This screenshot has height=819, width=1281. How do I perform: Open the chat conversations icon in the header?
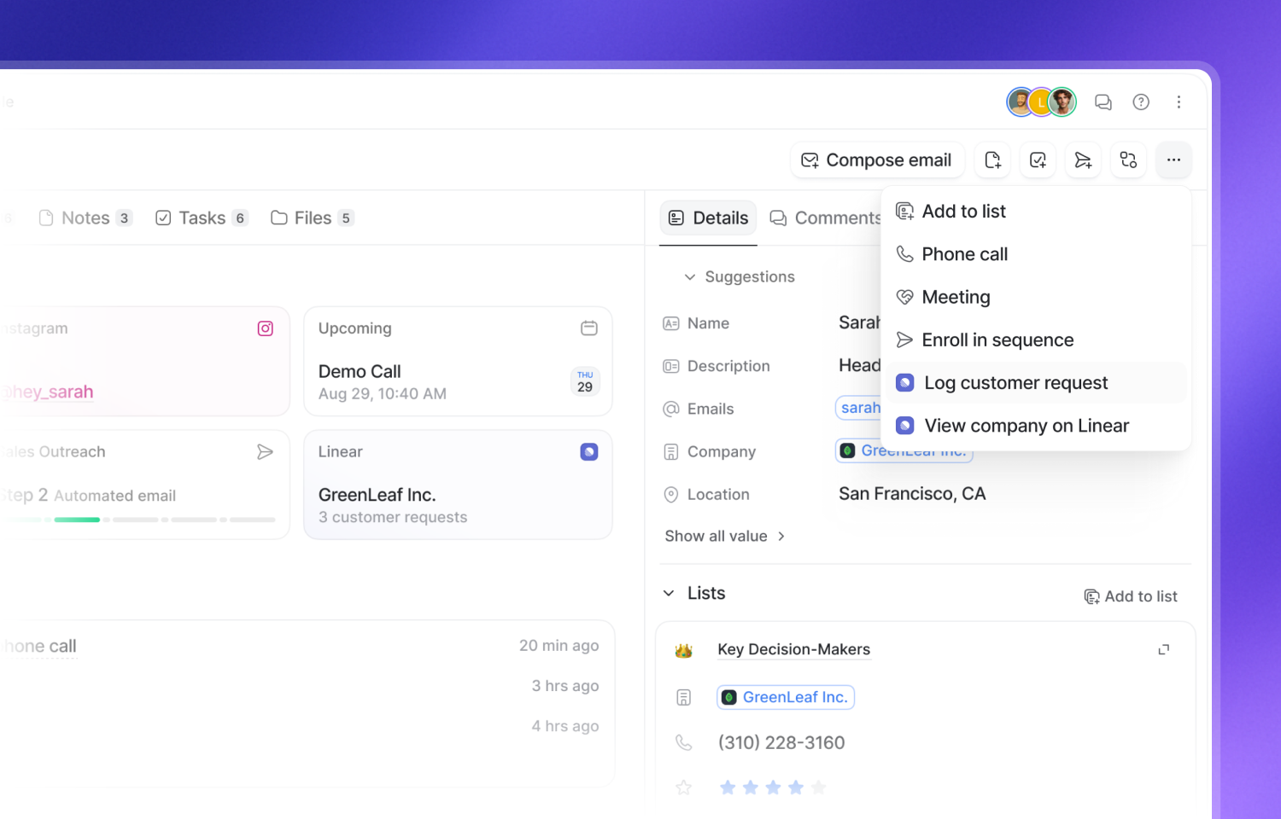(1103, 102)
